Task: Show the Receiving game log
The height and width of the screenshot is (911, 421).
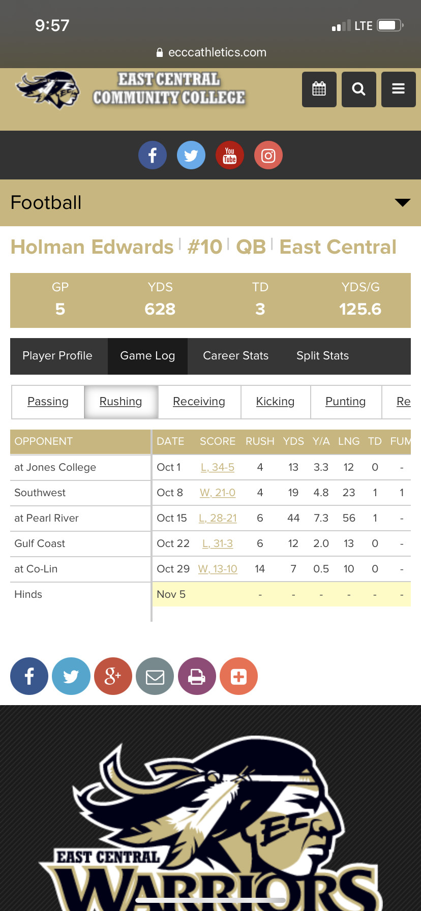Action: click(199, 402)
